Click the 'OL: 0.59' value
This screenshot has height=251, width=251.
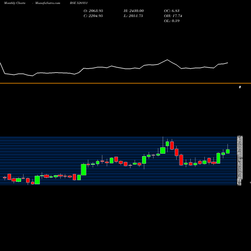pos(172,21)
